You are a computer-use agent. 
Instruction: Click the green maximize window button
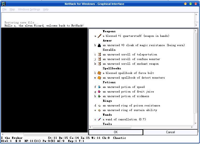pos(190,4)
